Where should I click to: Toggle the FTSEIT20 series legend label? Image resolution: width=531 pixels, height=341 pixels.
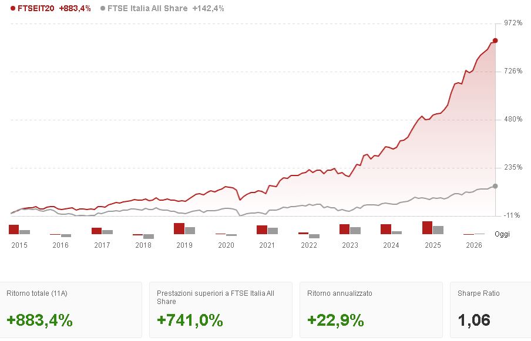pyautogui.click(x=36, y=9)
